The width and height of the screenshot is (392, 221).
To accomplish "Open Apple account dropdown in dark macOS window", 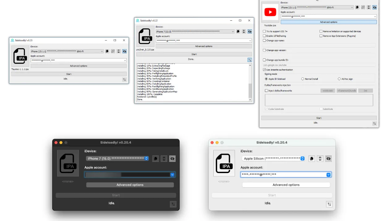I will point(130,175).
